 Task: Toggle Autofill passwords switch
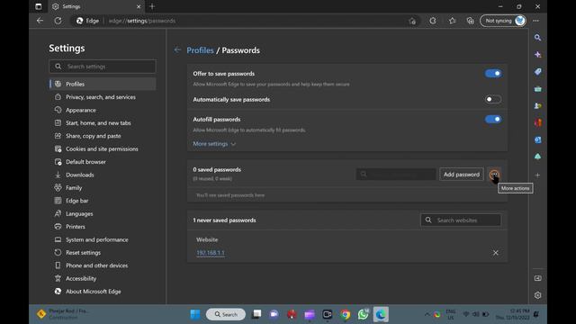click(493, 119)
